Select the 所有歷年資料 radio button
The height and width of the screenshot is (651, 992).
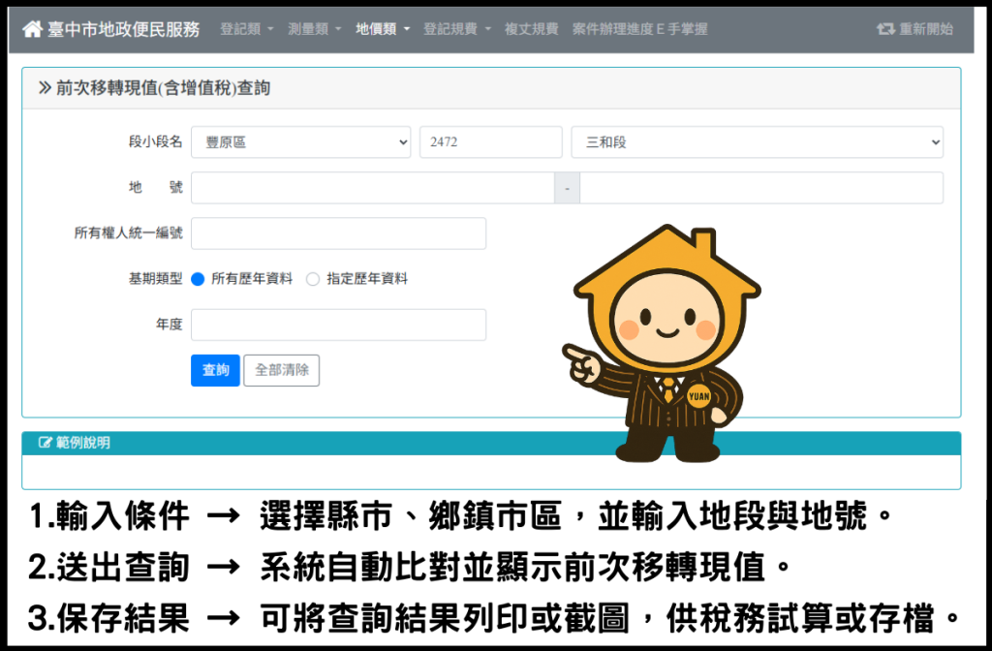tap(198, 279)
